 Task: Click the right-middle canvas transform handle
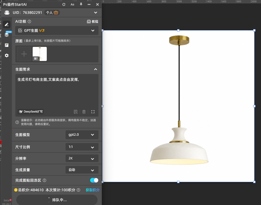[254, 106]
